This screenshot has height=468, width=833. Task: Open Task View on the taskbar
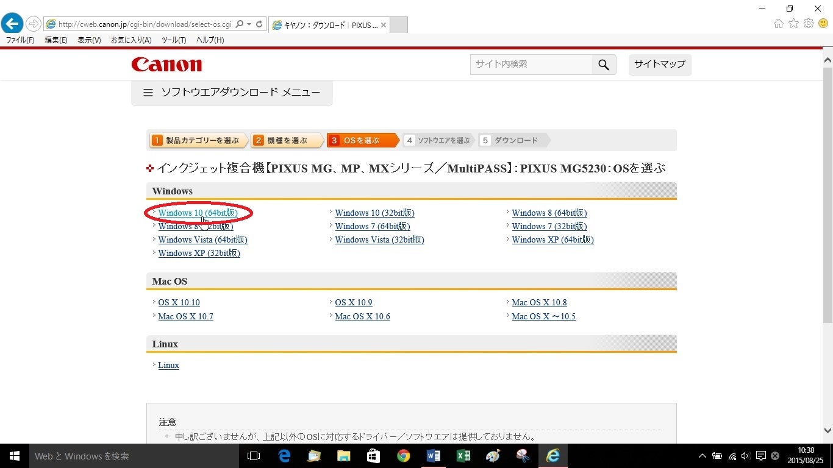tap(254, 456)
